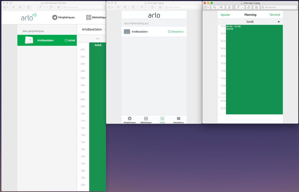Select the highlight pen in Arlo Browser Chrome

pyautogui.click(x=40, y=7)
